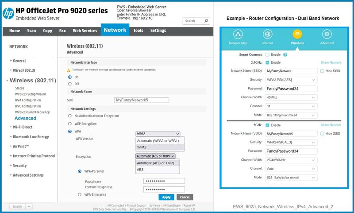The height and width of the screenshot is (213, 354).
Task: Choose WEP Encryption radio option
Action: [70, 124]
